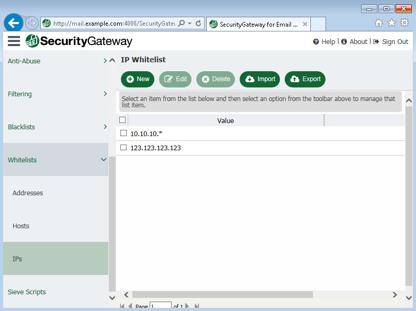The image size is (416, 311).
Task: Click the content vertical scrollbar thumb
Action: (409, 196)
